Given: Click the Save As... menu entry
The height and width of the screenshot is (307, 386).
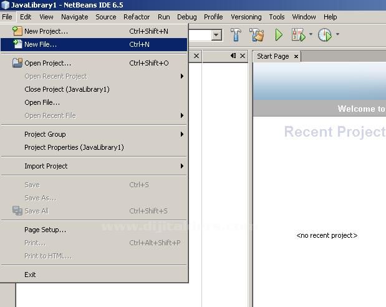Looking at the screenshot, I should pos(94,198).
